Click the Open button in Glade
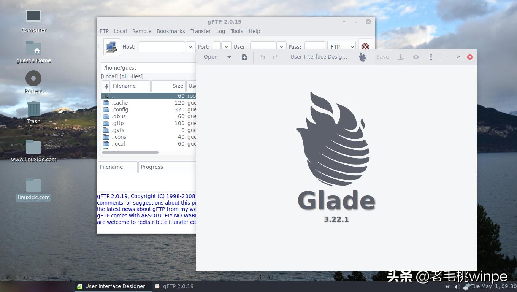Screen dimensions: 517x292 coord(210,57)
